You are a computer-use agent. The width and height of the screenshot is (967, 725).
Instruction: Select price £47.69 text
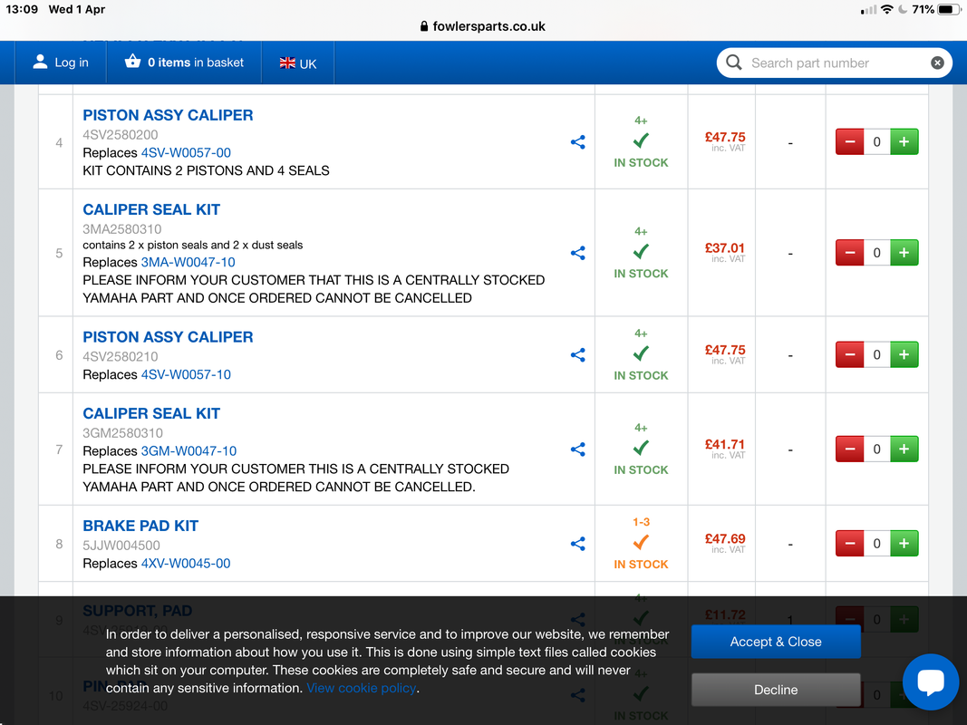[725, 538]
